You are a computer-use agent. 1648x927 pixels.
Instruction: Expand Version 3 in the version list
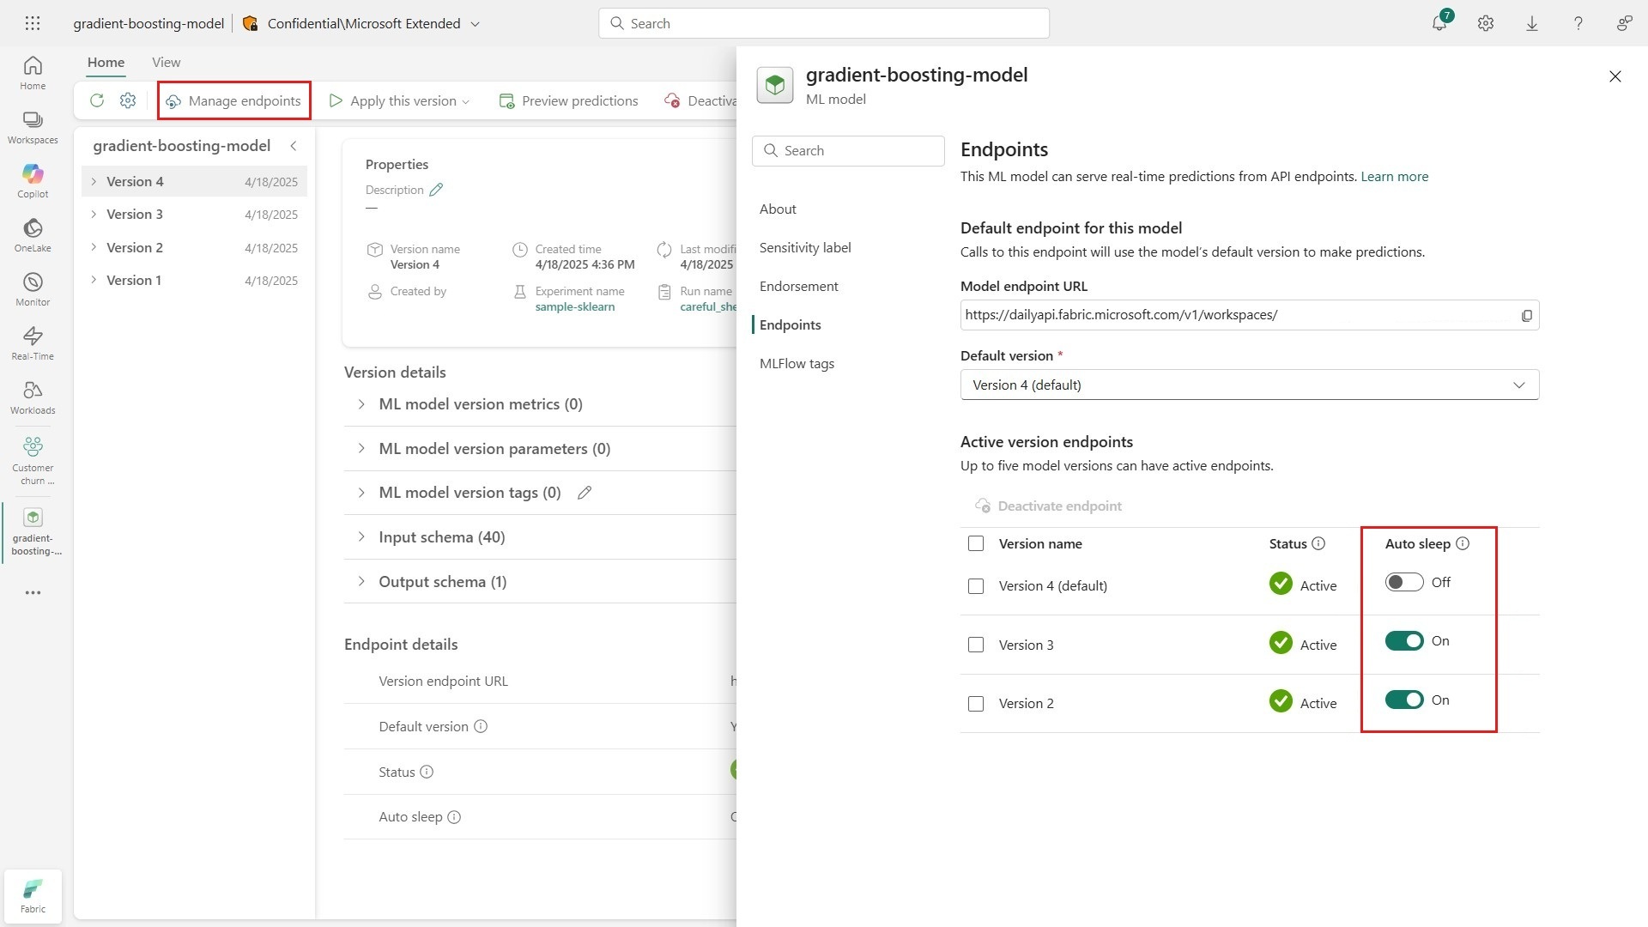click(x=94, y=215)
